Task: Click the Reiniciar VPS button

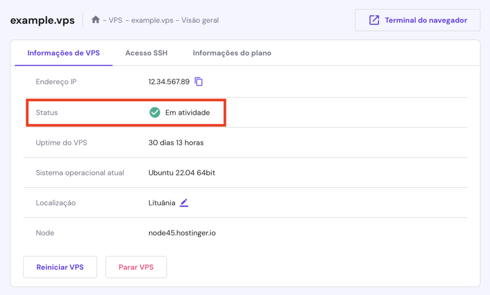Action: 60,267
